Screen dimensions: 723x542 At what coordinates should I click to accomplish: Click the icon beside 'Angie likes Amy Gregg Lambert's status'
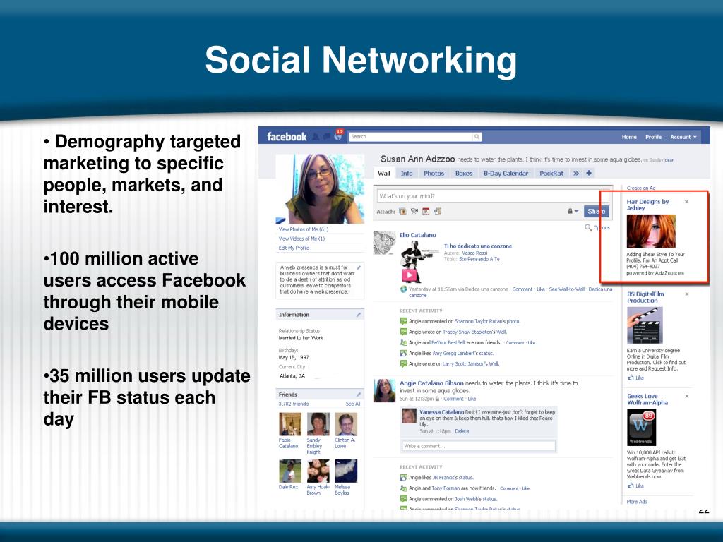(x=403, y=353)
